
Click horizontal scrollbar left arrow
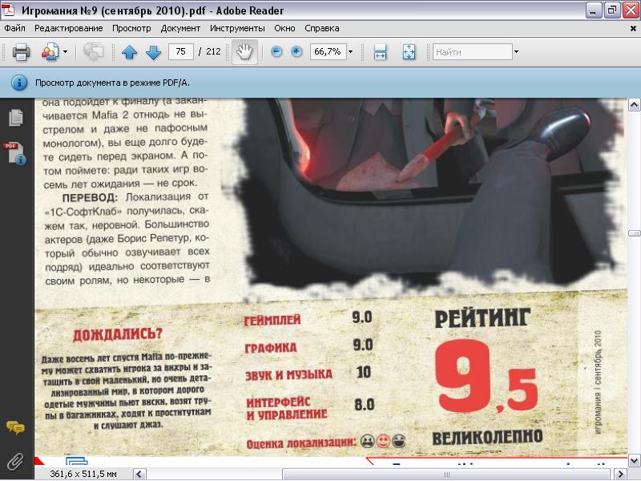point(139,475)
